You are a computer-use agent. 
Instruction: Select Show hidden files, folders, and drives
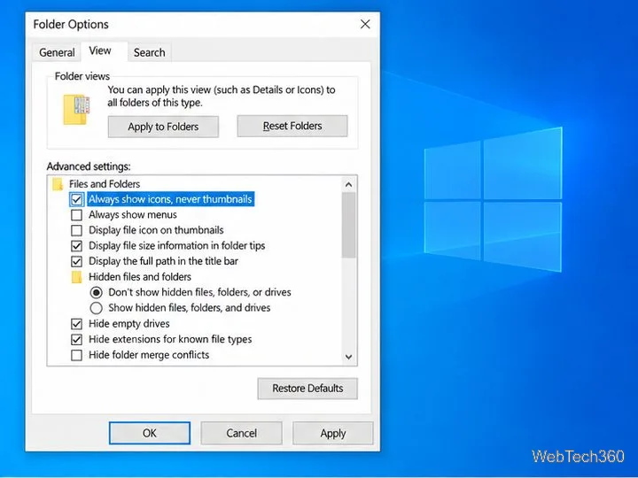96,308
